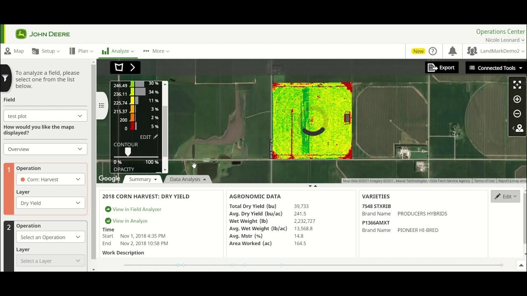Open the help question mark icon

click(433, 51)
